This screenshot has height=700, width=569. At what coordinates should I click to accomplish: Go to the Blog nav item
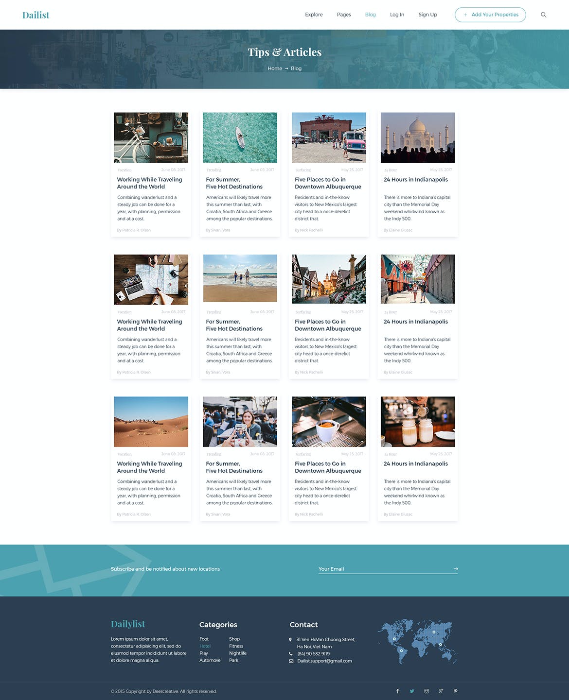coord(370,15)
